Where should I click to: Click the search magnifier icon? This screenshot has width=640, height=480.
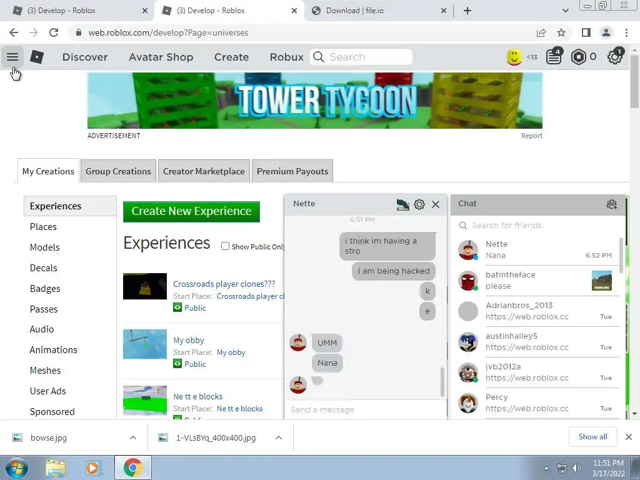pyautogui.click(x=319, y=57)
